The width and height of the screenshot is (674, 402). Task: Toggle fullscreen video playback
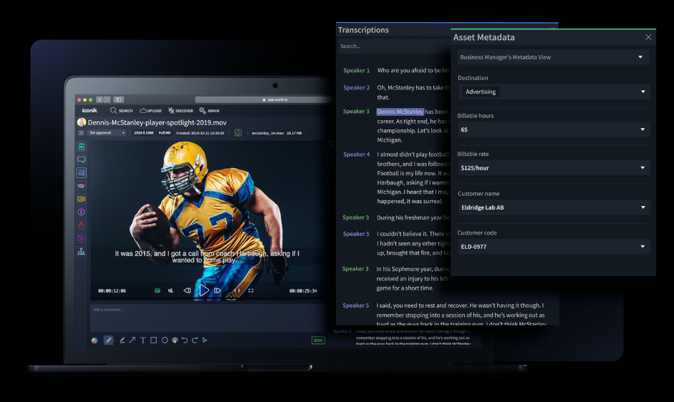[251, 290]
